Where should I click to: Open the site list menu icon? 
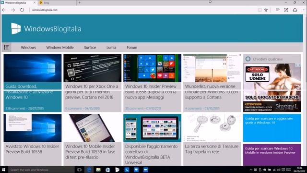tap(6, 47)
